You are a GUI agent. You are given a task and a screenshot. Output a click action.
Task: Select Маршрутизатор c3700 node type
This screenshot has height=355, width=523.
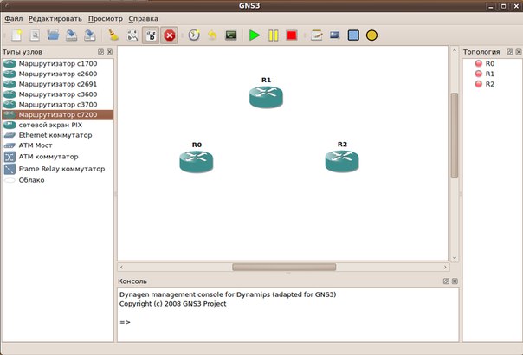point(58,105)
